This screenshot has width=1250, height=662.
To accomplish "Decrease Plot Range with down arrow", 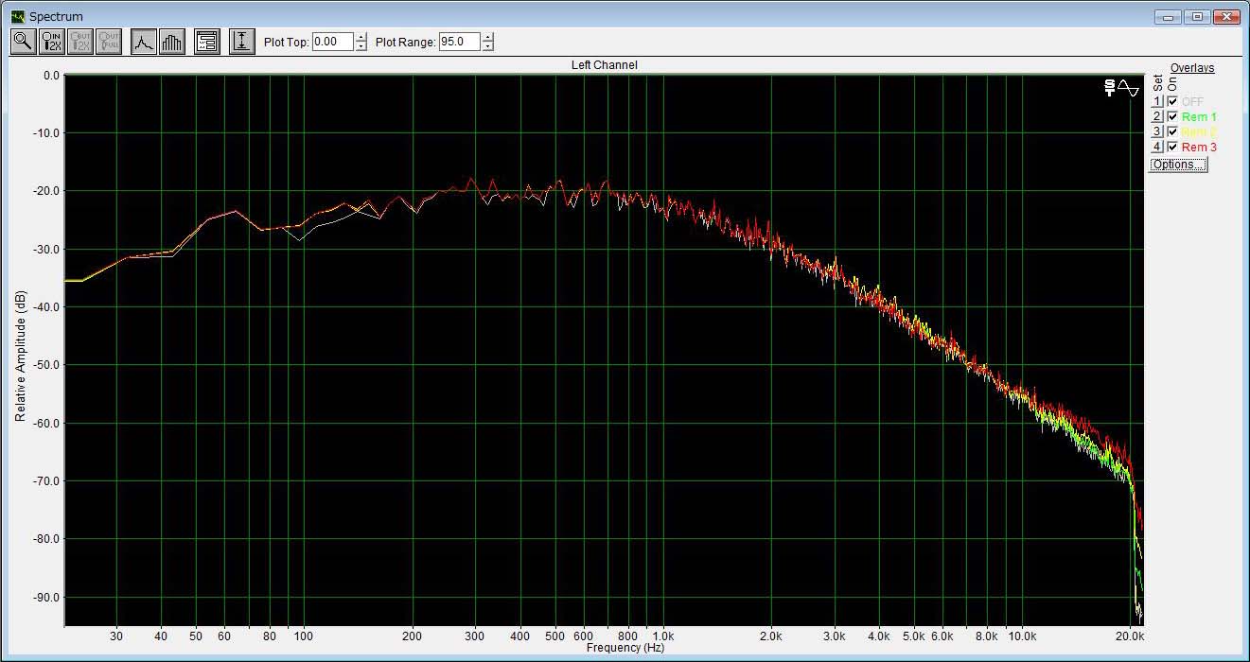I will click(x=487, y=46).
